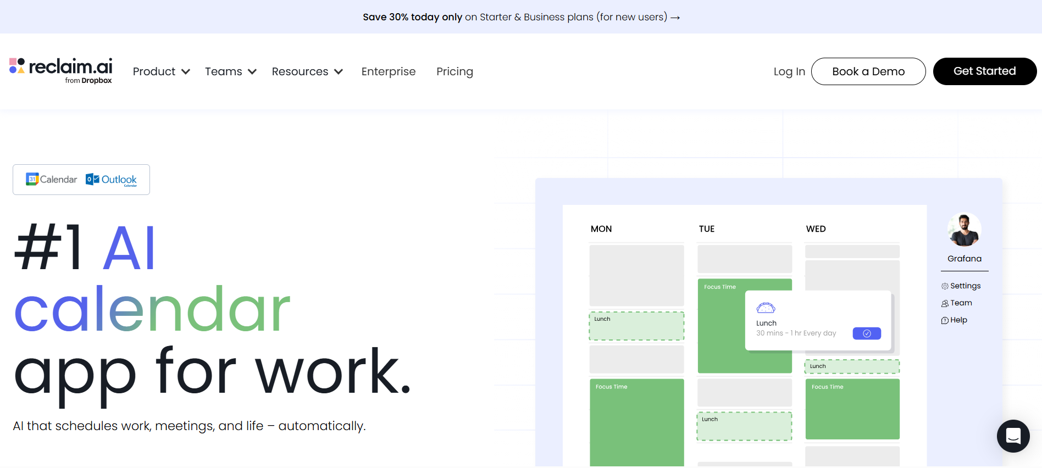Open the Save 30% today promo banner
The height and width of the screenshot is (468, 1042).
521,17
